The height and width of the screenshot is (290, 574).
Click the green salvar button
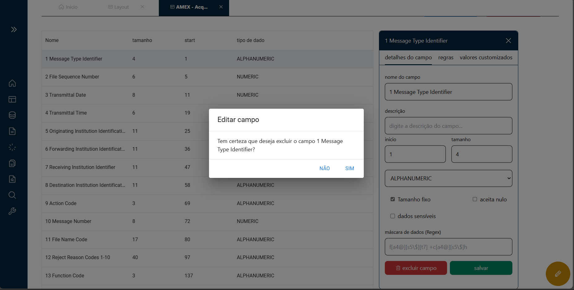[x=481, y=268]
